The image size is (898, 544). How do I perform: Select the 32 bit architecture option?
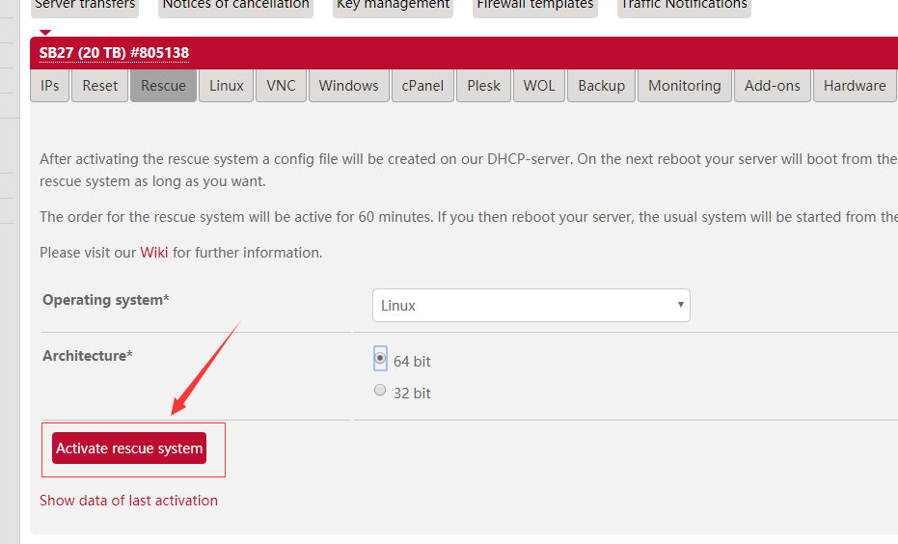point(380,391)
